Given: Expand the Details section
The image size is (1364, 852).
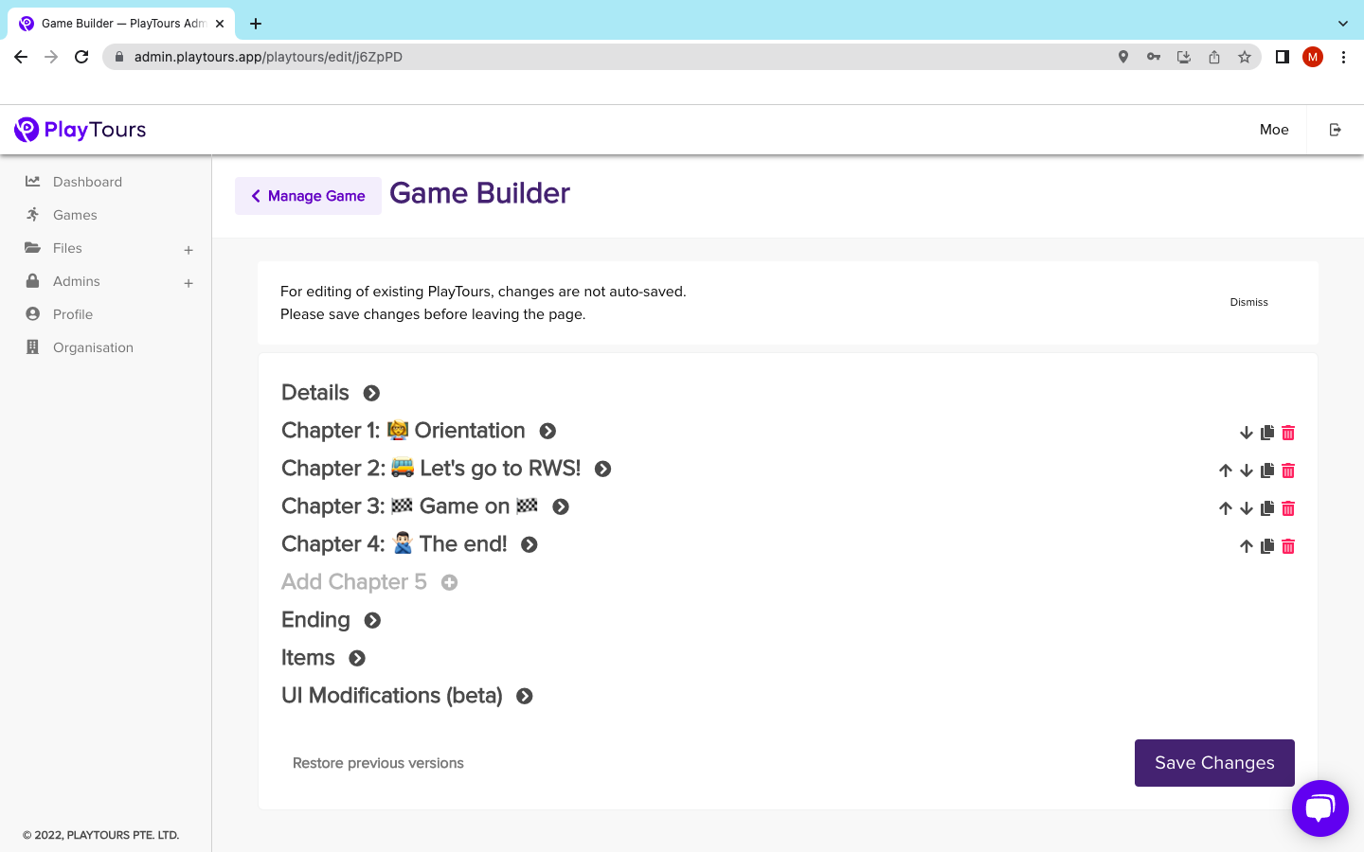Looking at the screenshot, I should (372, 393).
